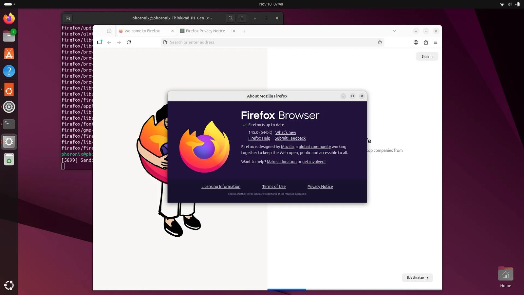Open the list all tabs dropdown
Viewport: 524px width, 295px height.
(395, 31)
